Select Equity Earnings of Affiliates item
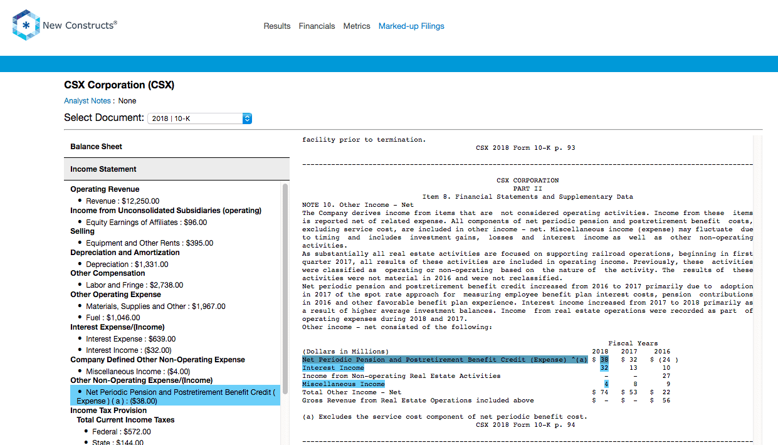778x445 pixels. tap(146, 223)
